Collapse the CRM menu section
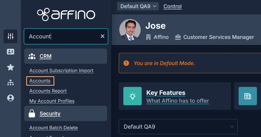The width and height of the screenshot is (261, 137). 46,56
